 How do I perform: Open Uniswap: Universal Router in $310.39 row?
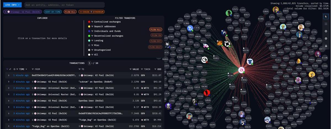(56, 107)
